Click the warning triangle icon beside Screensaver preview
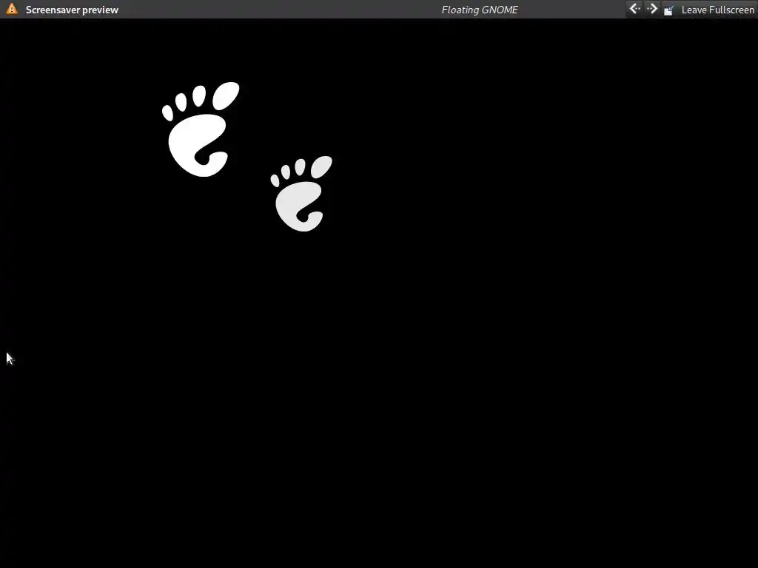The width and height of the screenshot is (758, 568). pos(12,9)
